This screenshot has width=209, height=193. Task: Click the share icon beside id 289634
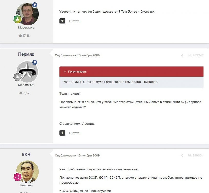point(182,155)
